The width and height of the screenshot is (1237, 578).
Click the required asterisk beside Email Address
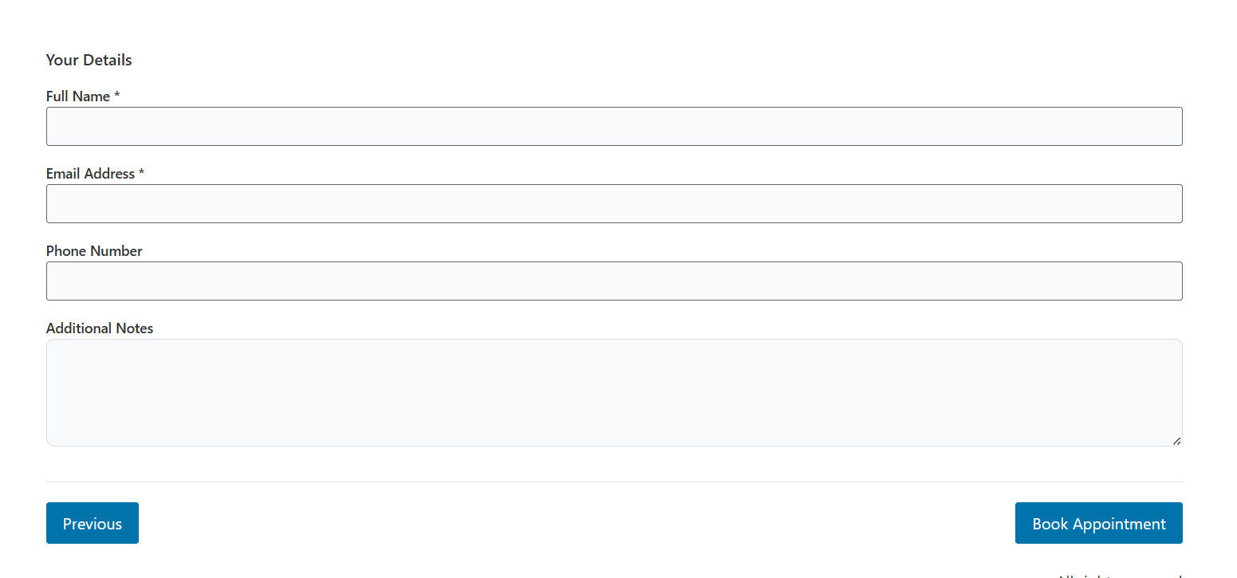(142, 173)
